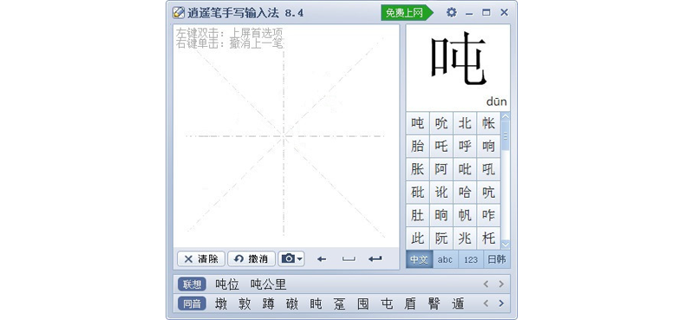Click the candidate list scroll-down arrow
The height and width of the screenshot is (320, 679).
[506, 245]
